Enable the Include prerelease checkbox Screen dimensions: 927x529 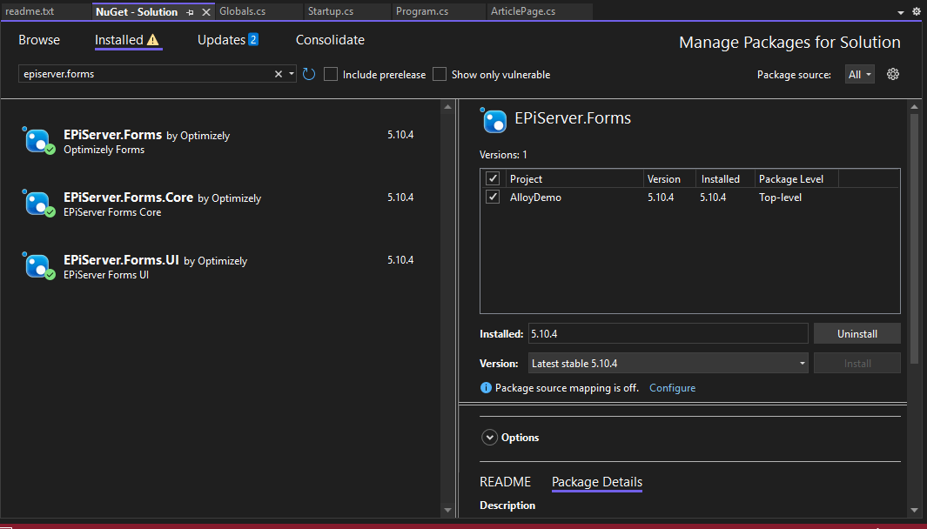coord(331,75)
